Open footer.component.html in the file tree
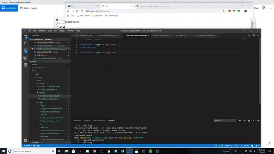This screenshot has height=154, width=274. tap(50, 86)
